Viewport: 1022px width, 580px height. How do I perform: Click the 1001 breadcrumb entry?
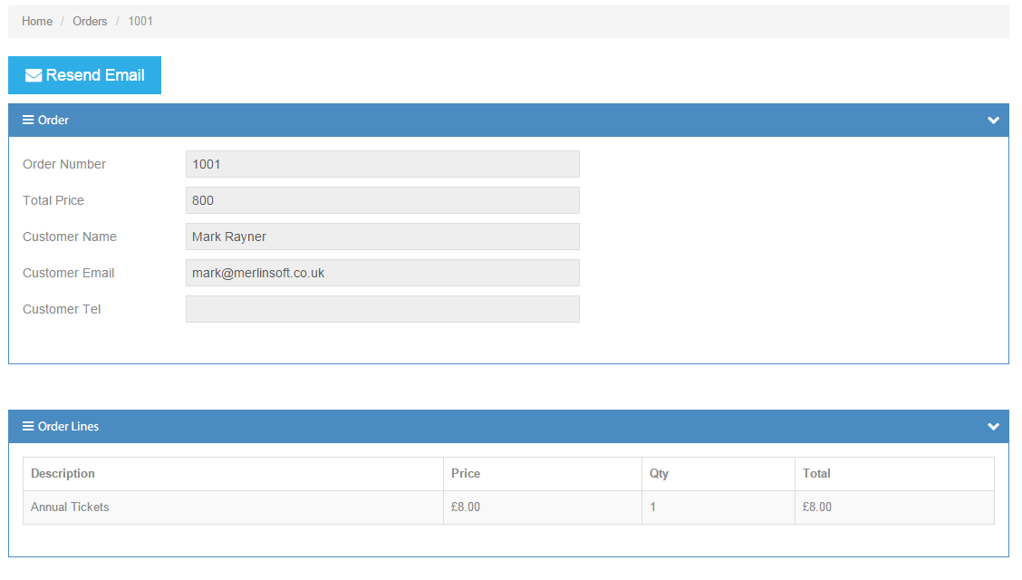click(140, 21)
